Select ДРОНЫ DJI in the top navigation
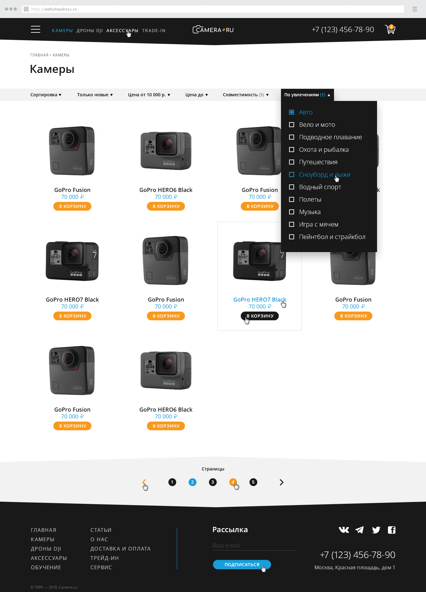Image resolution: width=426 pixels, height=592 pixels. (90, 31)
